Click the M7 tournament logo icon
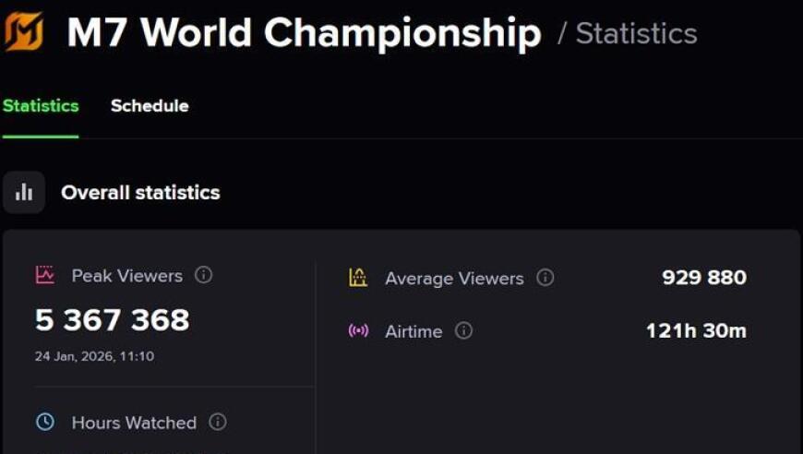Viewport: 803px width, 454px height. point(24,32)
